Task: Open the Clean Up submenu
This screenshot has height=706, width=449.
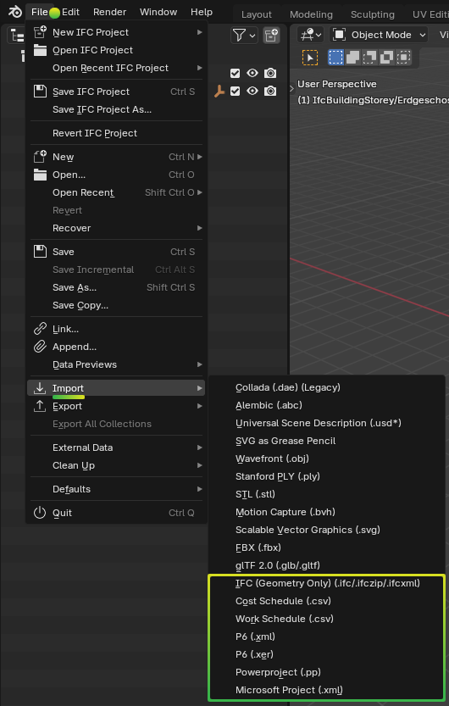Action: click(117, 465)
